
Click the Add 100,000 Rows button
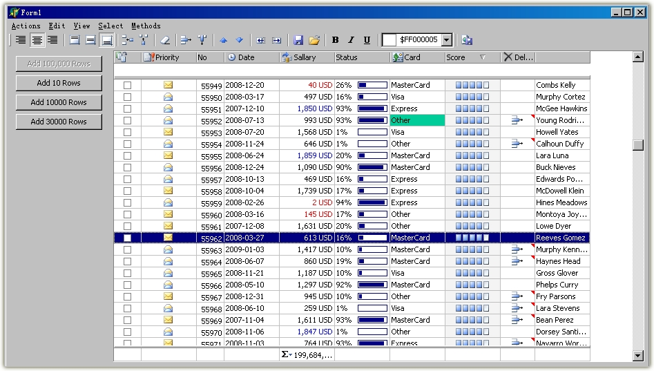59,64
